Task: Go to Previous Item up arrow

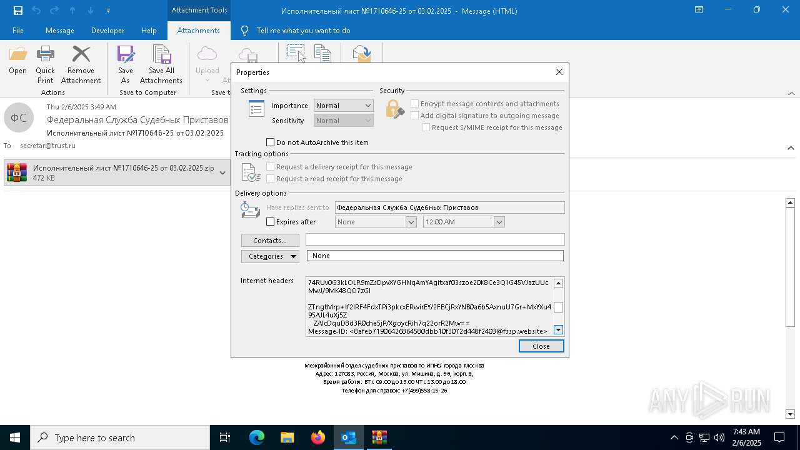Action: (72, 10)
